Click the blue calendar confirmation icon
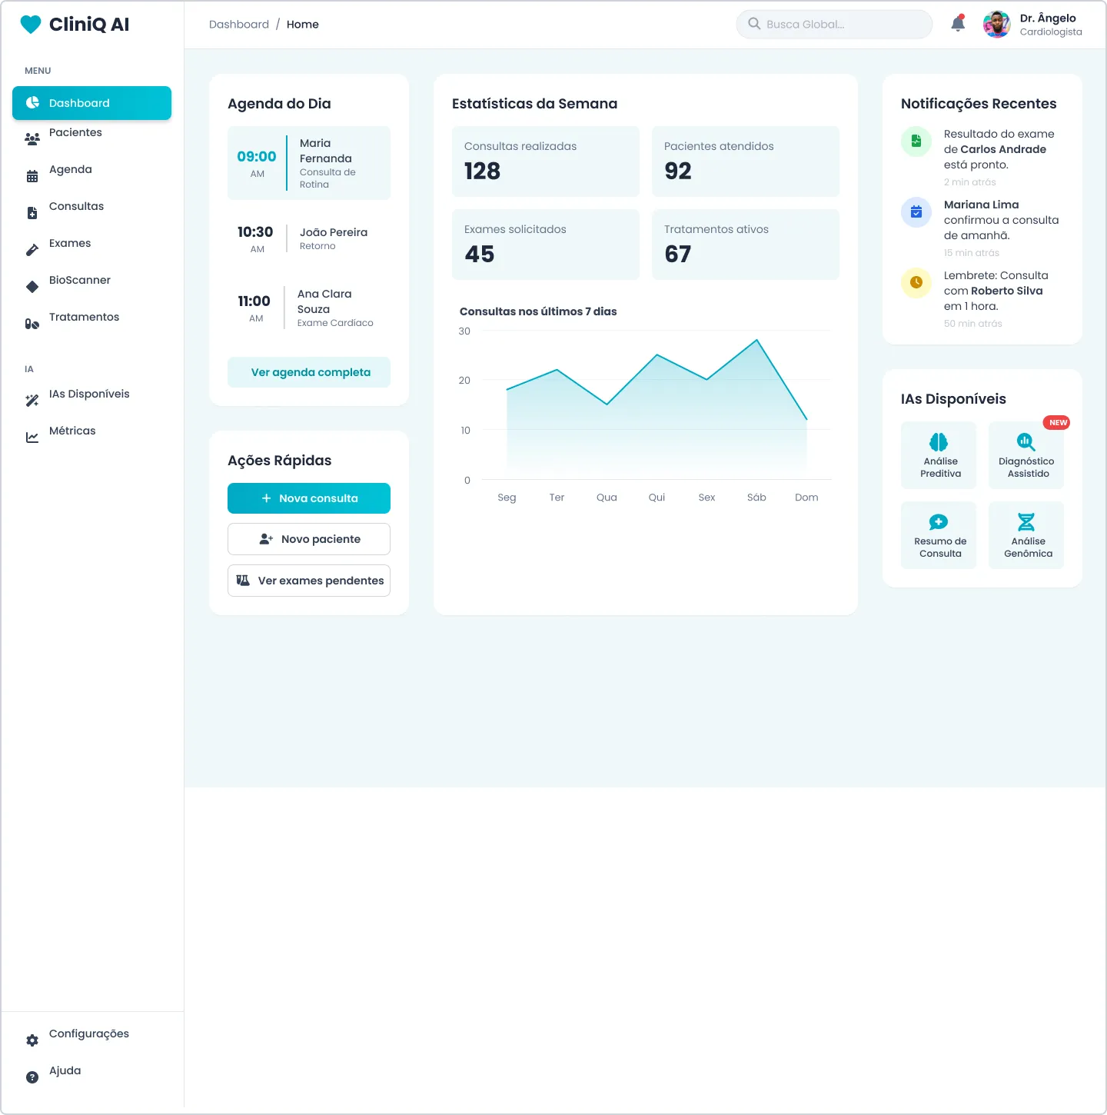The image size is (1107, 1115). click(916, 212)
